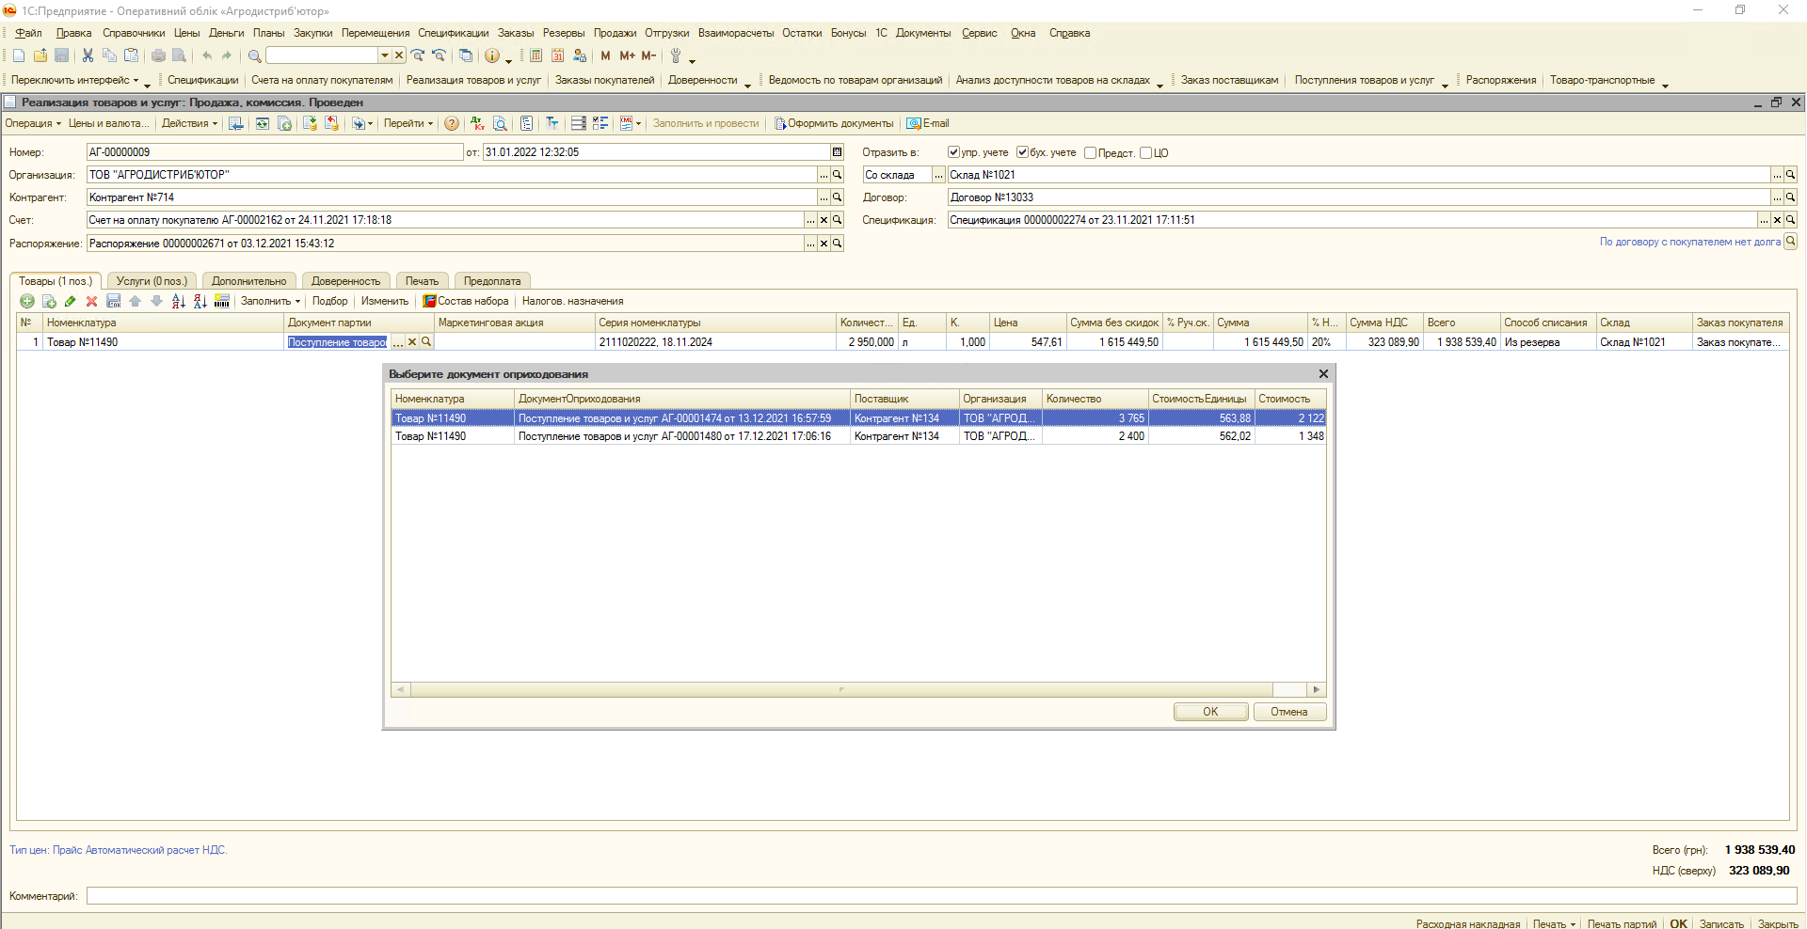Open the Справочники menu
The image size is (1807, 929).
(x=134, y=33)
